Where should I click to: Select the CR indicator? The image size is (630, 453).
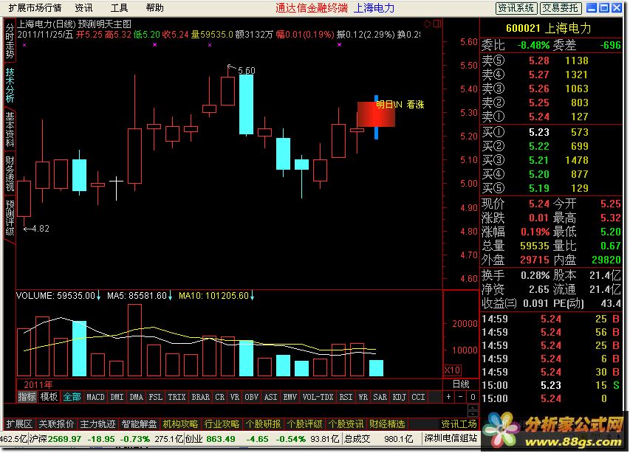[220, 397]
